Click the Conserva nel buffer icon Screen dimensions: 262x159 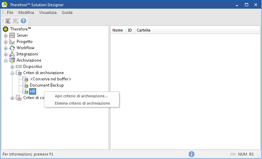tap(25, 79)
